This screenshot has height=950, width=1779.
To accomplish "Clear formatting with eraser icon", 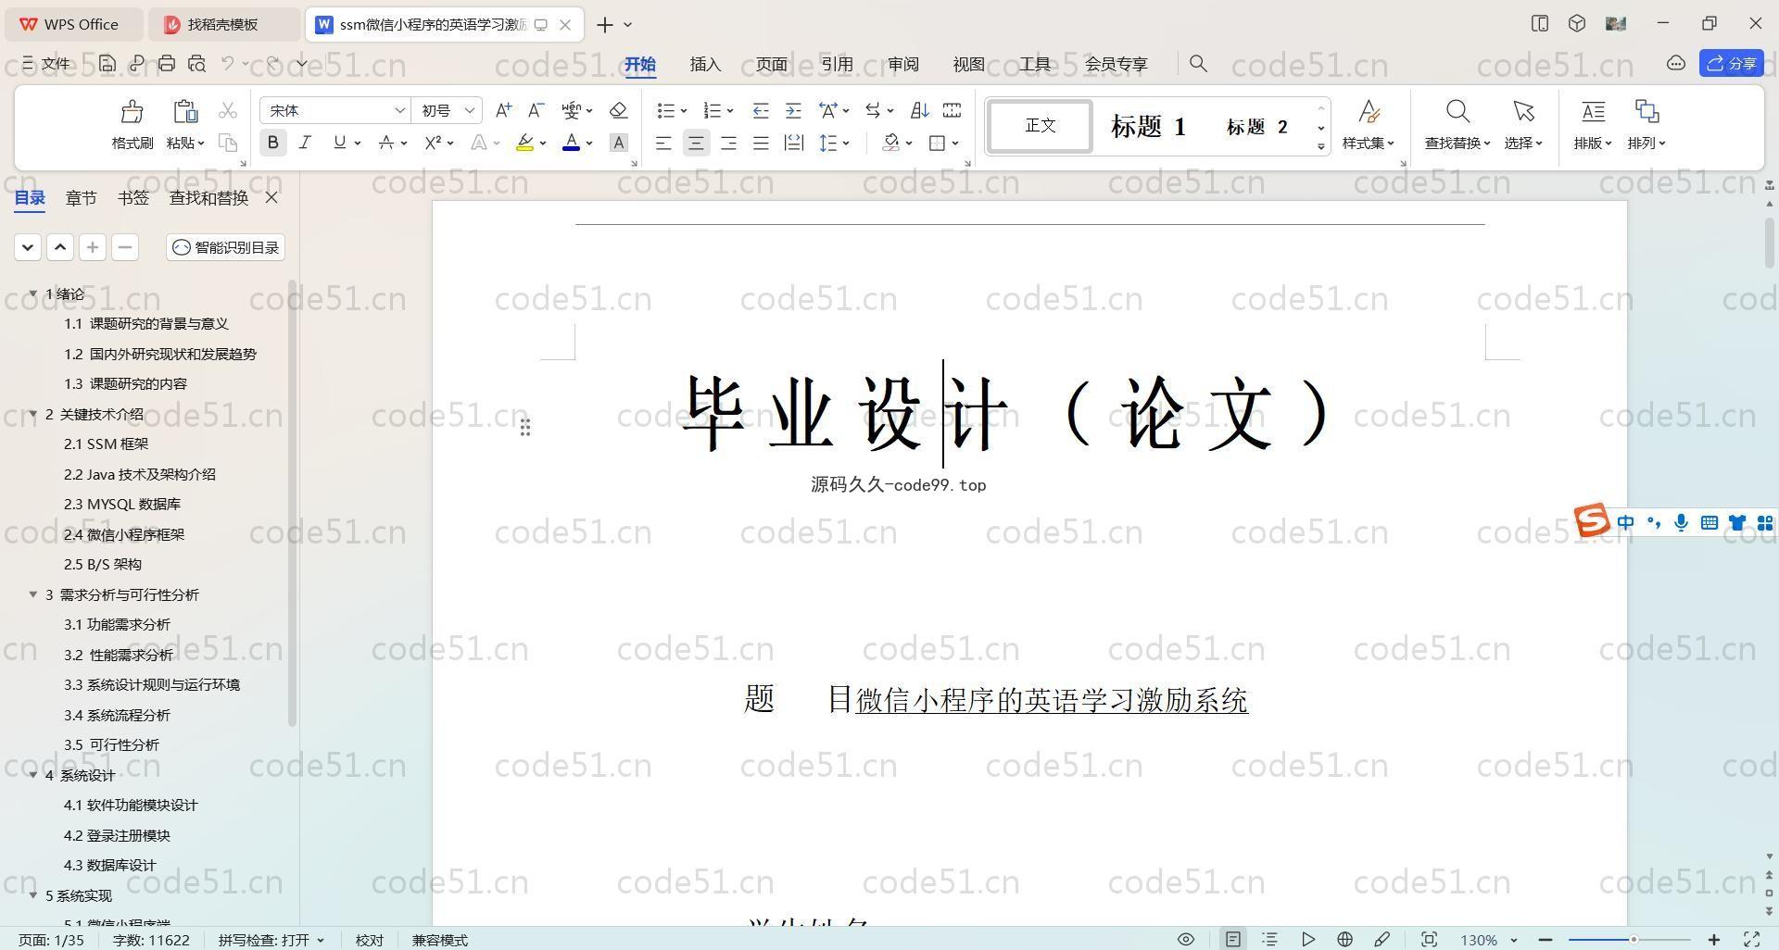I will coord(619,110).
